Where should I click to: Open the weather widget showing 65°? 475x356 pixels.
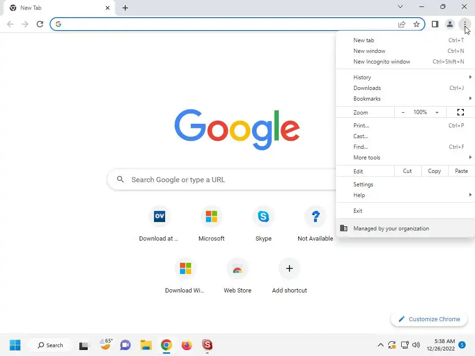coord(106,344)
